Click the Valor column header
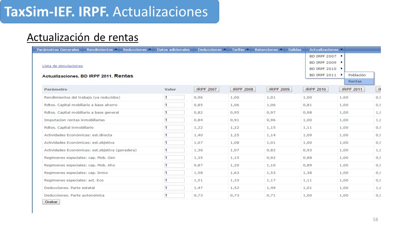 170,89
